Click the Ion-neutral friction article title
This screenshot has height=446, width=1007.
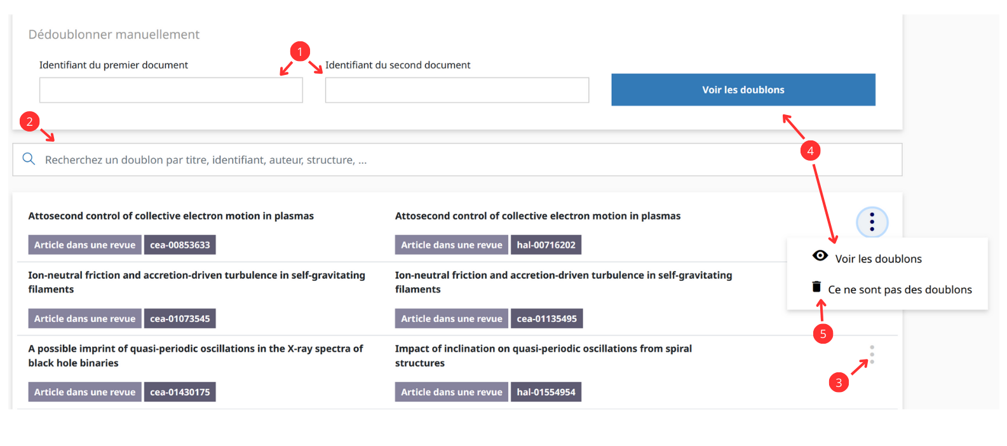[196, 275]
